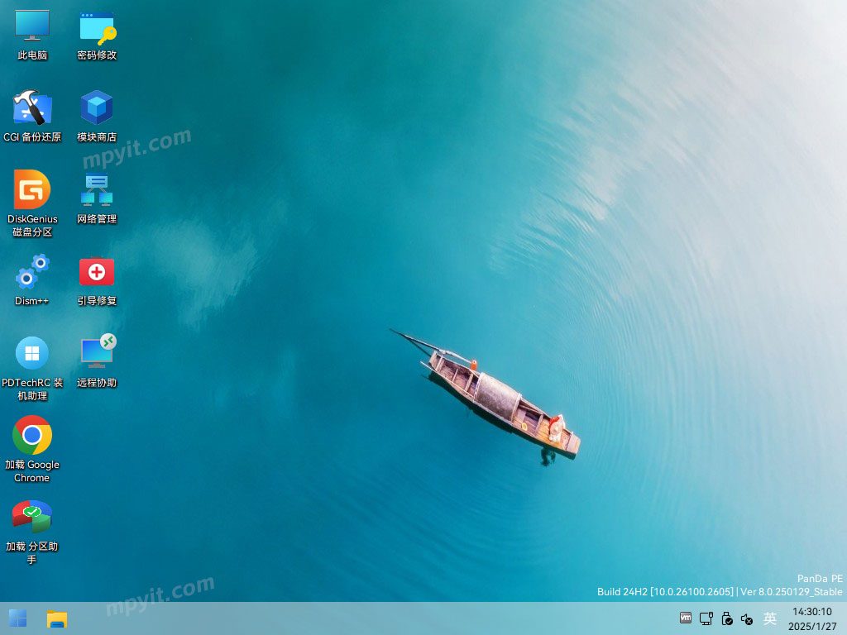This screenshot has width=847, height=635.
Task: Click the muted volume tray icon
Action: click(x=747, y=618)
